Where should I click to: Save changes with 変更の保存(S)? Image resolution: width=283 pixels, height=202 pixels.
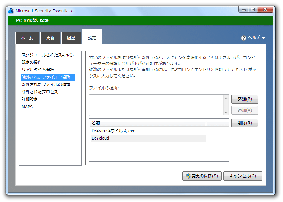point(202,176)
